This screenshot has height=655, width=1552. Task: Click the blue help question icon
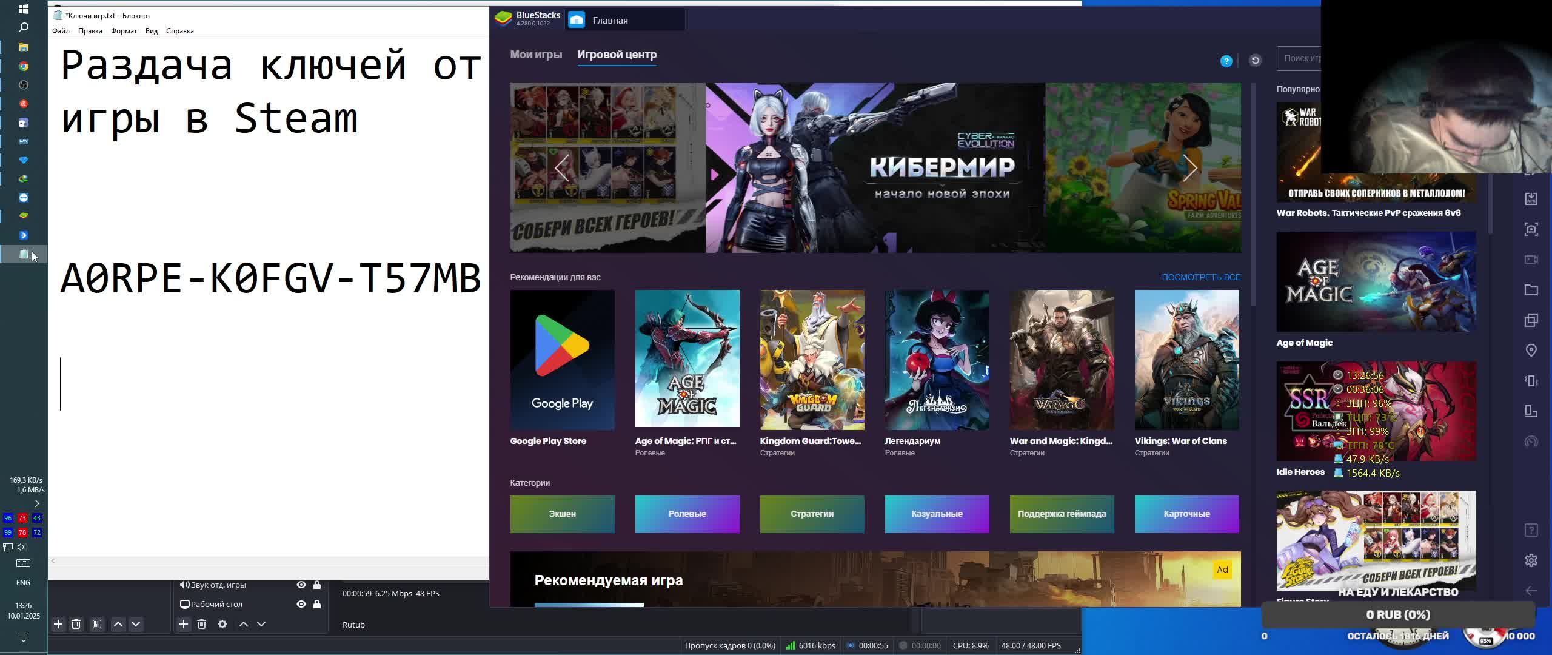click(x=1226, y=61)
